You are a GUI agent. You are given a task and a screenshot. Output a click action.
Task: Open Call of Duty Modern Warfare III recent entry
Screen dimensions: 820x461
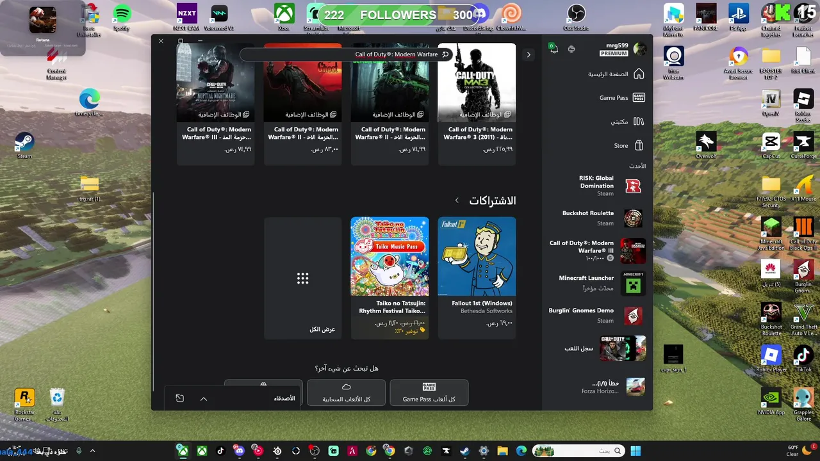[x=597, y=250]
